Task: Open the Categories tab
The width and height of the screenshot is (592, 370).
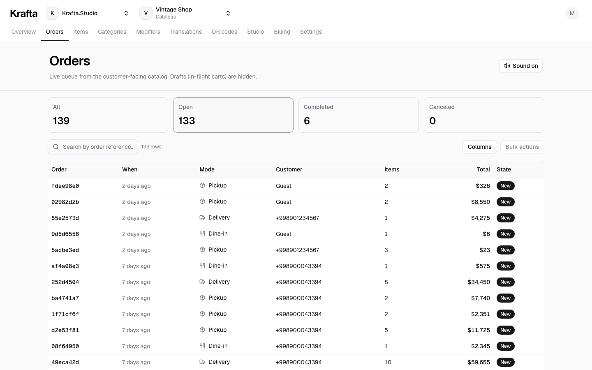Action: (x=112, y=32)
